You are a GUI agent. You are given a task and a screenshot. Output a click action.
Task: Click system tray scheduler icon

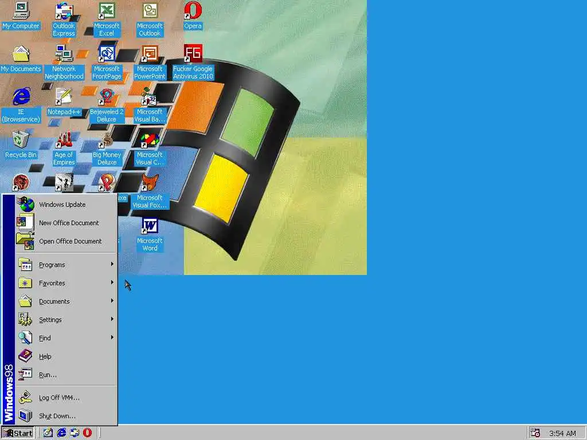click(x=535, y=433)
